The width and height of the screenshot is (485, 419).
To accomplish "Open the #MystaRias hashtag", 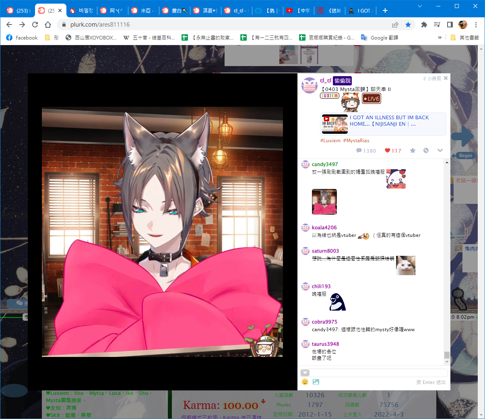I will [x=356, y=141].
